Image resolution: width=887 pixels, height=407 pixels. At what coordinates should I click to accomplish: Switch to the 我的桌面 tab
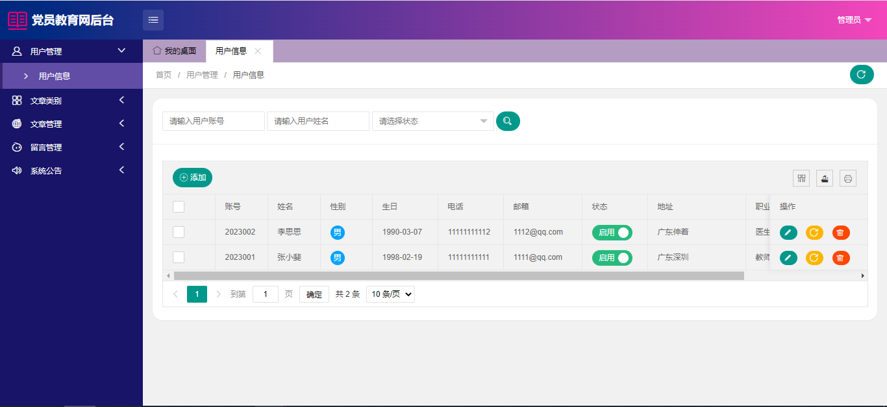[174, 51]
